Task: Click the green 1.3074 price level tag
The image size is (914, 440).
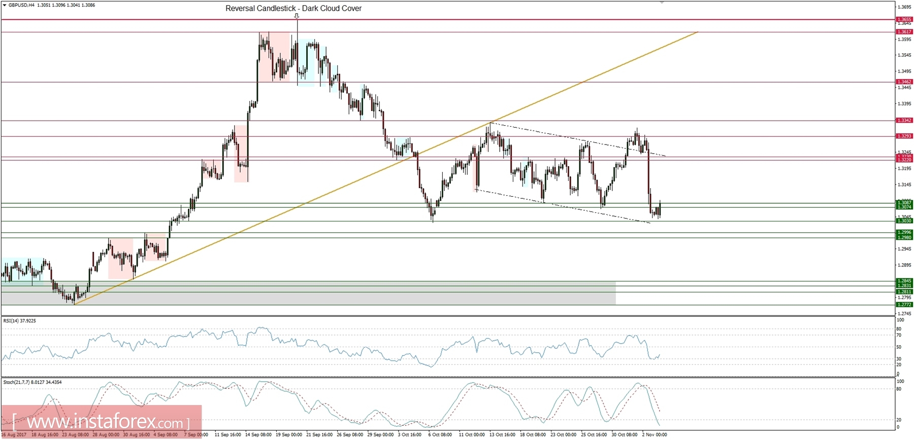Action: pos(904,207)
